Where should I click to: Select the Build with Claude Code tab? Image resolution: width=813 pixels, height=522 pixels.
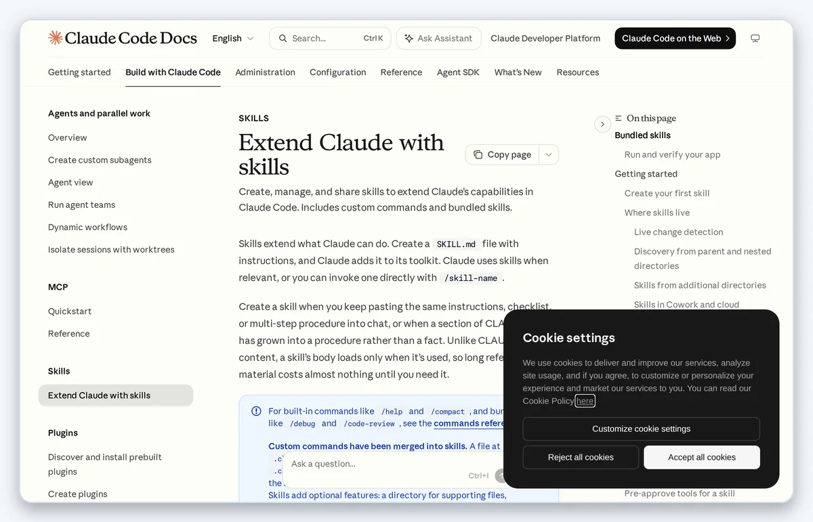point(173,72)
